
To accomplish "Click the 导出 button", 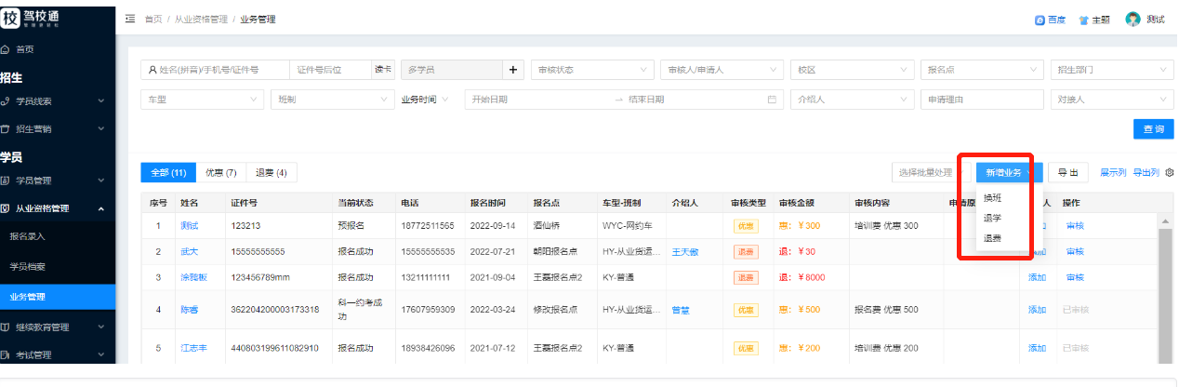I will pyautogui.click(x=1068, y=173).
